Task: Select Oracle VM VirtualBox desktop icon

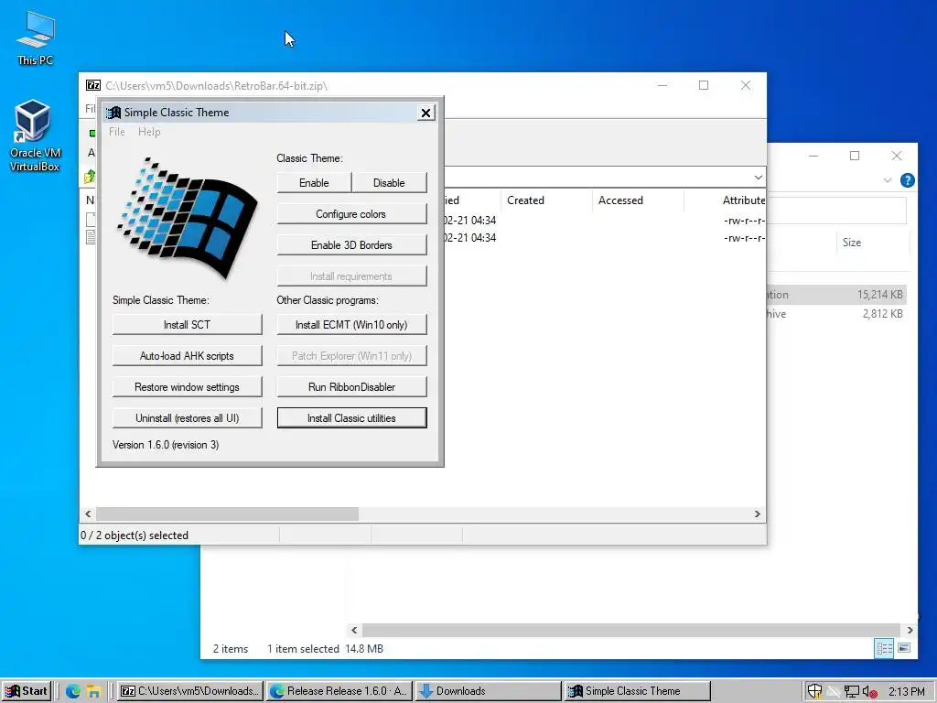Action: (x=34, y=136)
